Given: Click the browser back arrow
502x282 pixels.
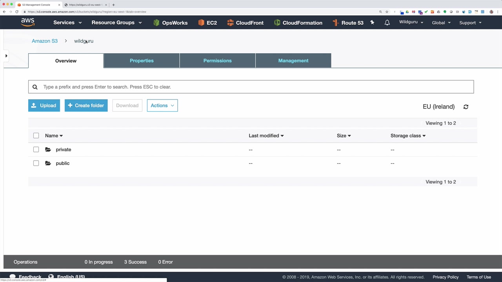Looking at the screenshot, I should click(x=4, y=12).
